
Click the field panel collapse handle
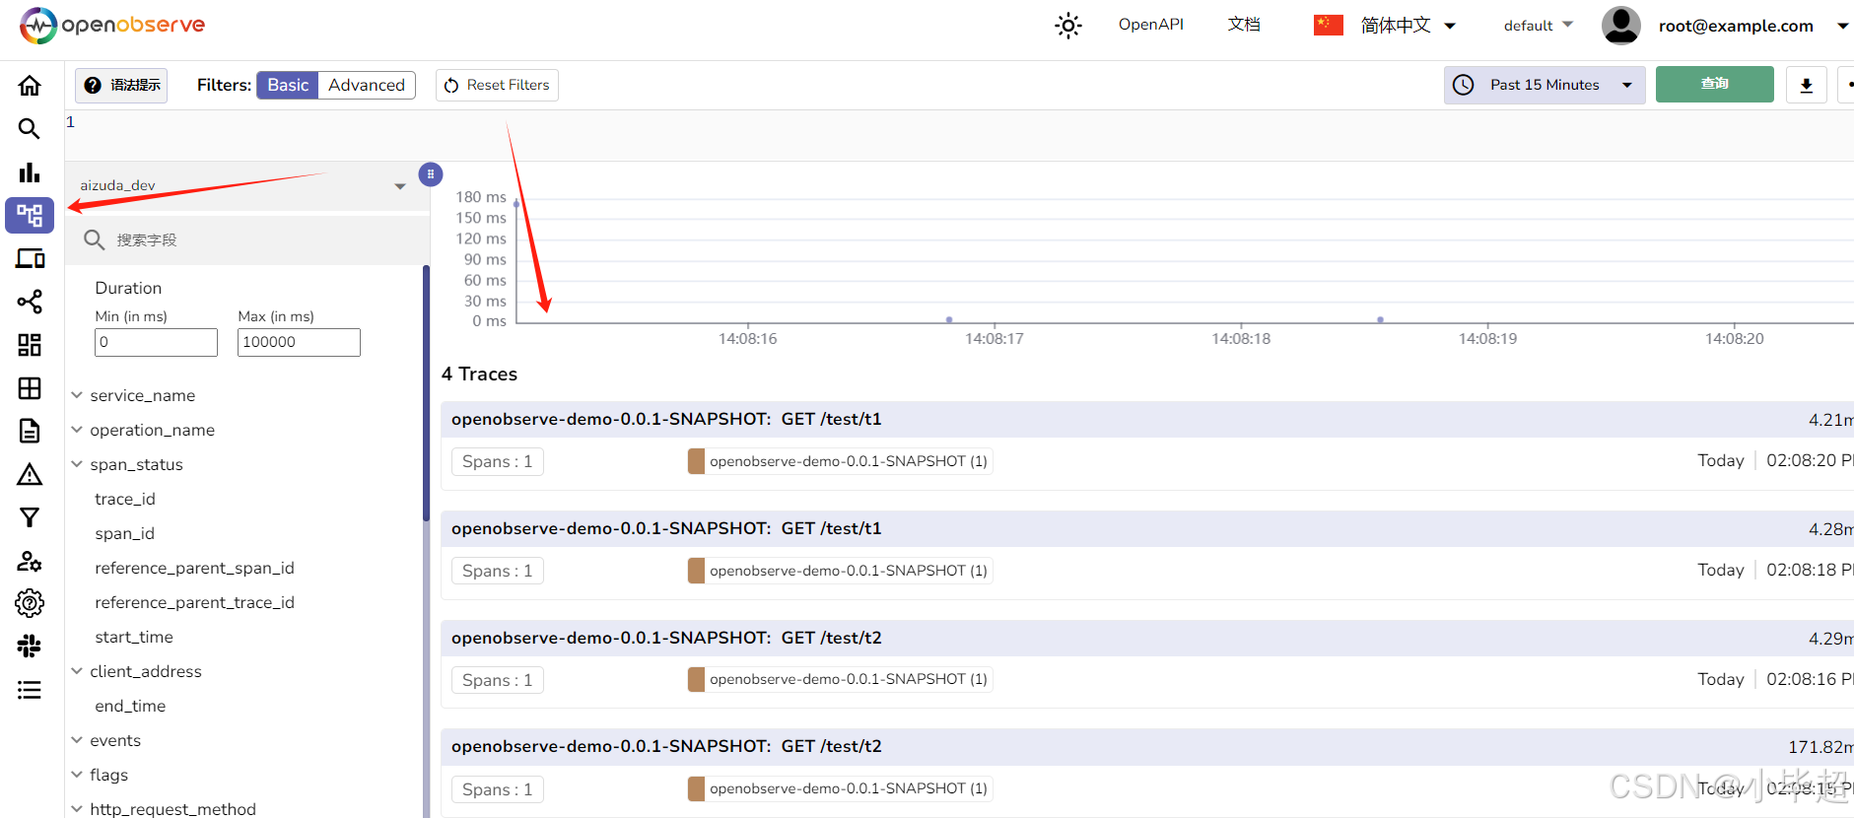click(431, 174)
